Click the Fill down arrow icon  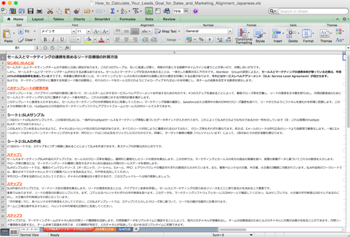point(20,31)
